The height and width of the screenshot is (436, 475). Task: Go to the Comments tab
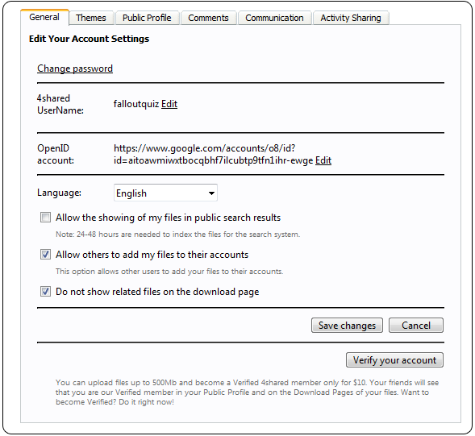pyautogui.click(x=208, y=18)
